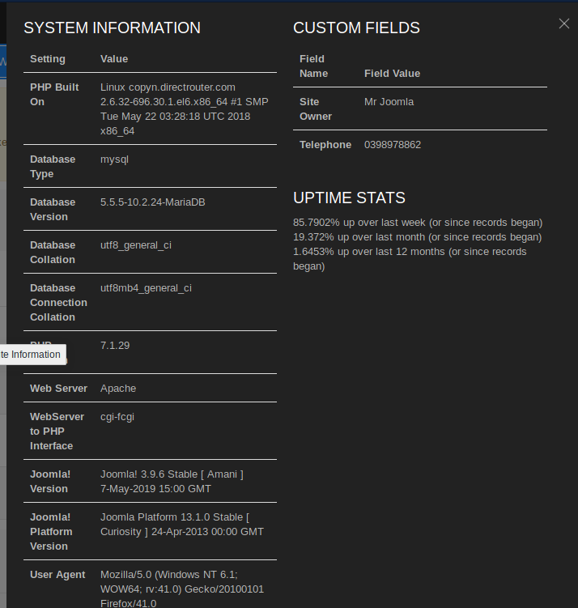Click the 'Setting' column header
Viewport: 578px width, 608px height.
pyautogui.click(x=48, y=59)
